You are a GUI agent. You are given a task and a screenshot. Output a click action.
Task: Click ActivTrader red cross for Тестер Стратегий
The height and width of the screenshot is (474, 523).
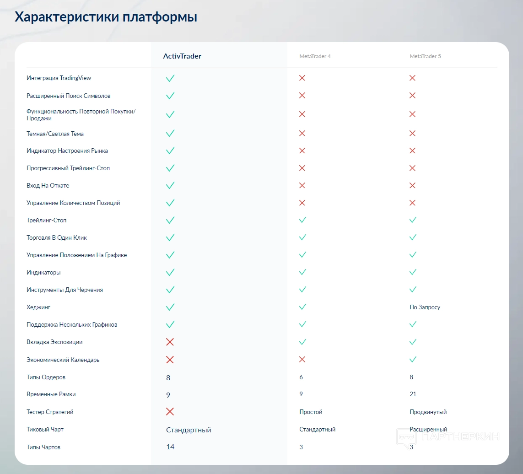(170, 412)
